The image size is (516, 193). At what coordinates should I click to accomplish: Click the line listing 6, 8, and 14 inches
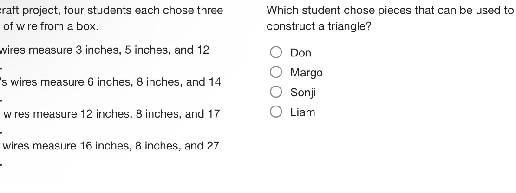tap(111, 82)
